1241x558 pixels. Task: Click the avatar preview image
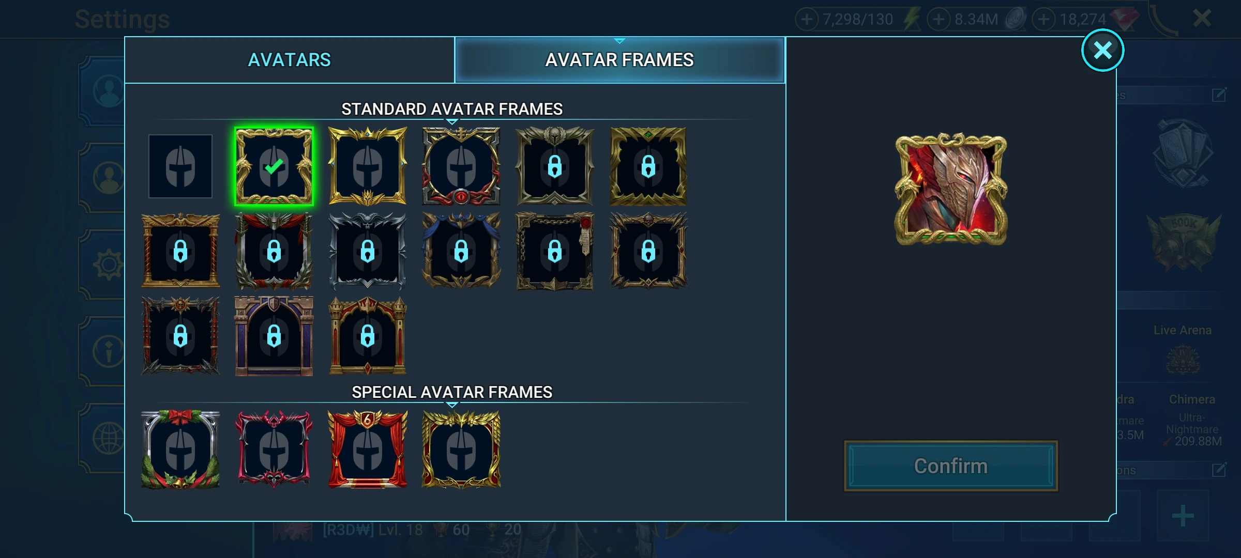pos(951,189)
